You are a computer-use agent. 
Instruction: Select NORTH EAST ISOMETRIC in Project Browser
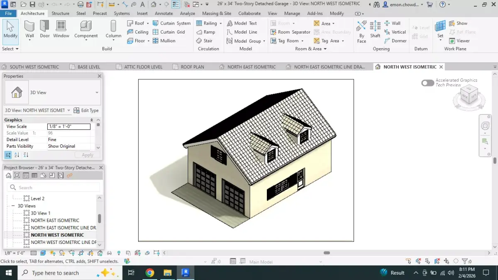click(x=55, y=220)
